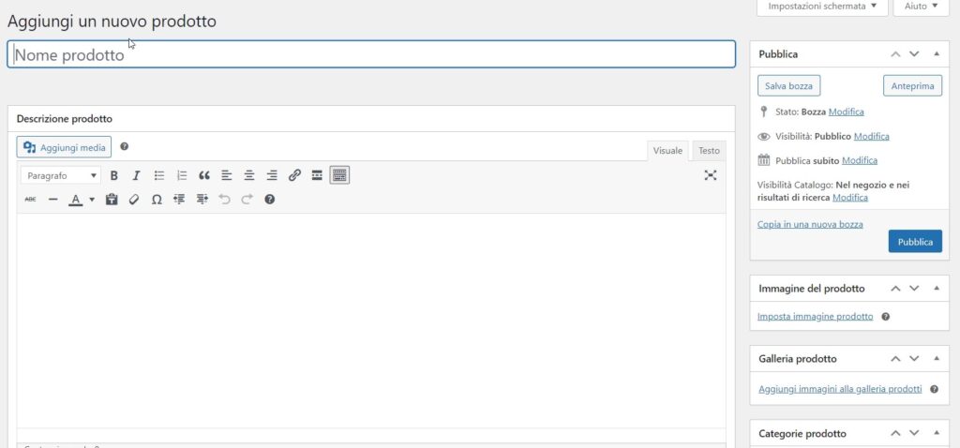Image resolution: width=960 pixels, height=448 pixels.
Task: Click the text color letter A button
Action: [75, 200]
